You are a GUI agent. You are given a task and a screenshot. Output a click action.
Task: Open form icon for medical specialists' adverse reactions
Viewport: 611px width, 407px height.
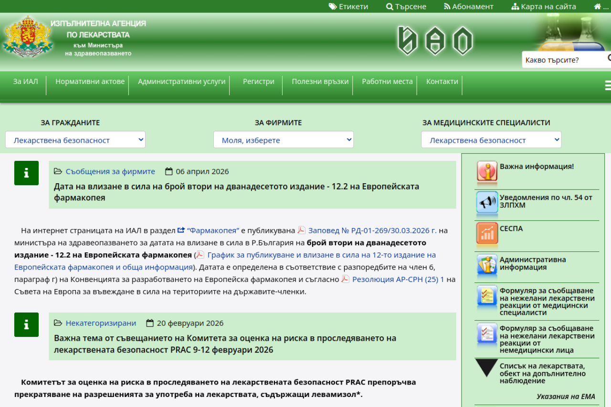[x=487, y=297]
